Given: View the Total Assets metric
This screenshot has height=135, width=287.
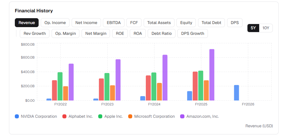Looking at the screenshot, I should (x=159, y=22).
